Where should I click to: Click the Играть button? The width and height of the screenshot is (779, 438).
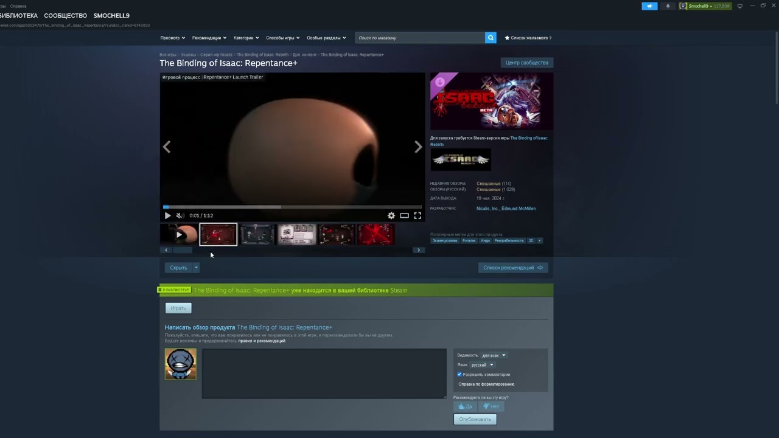coord(178,308)
